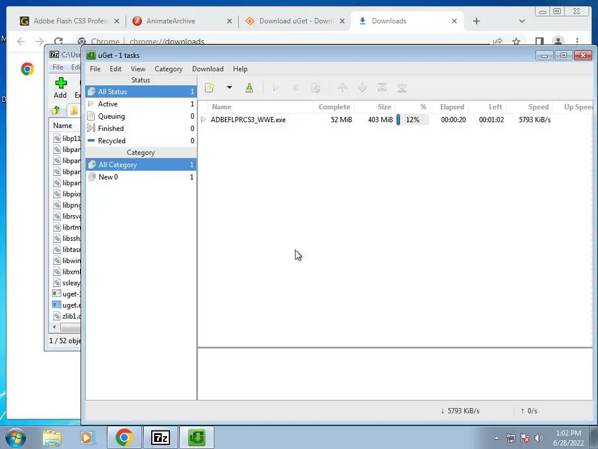The height and width of the screenshot is (449, 598).
Task: Select the uget.exe file in 7-Zip list
Action: [x=67, y=305]
